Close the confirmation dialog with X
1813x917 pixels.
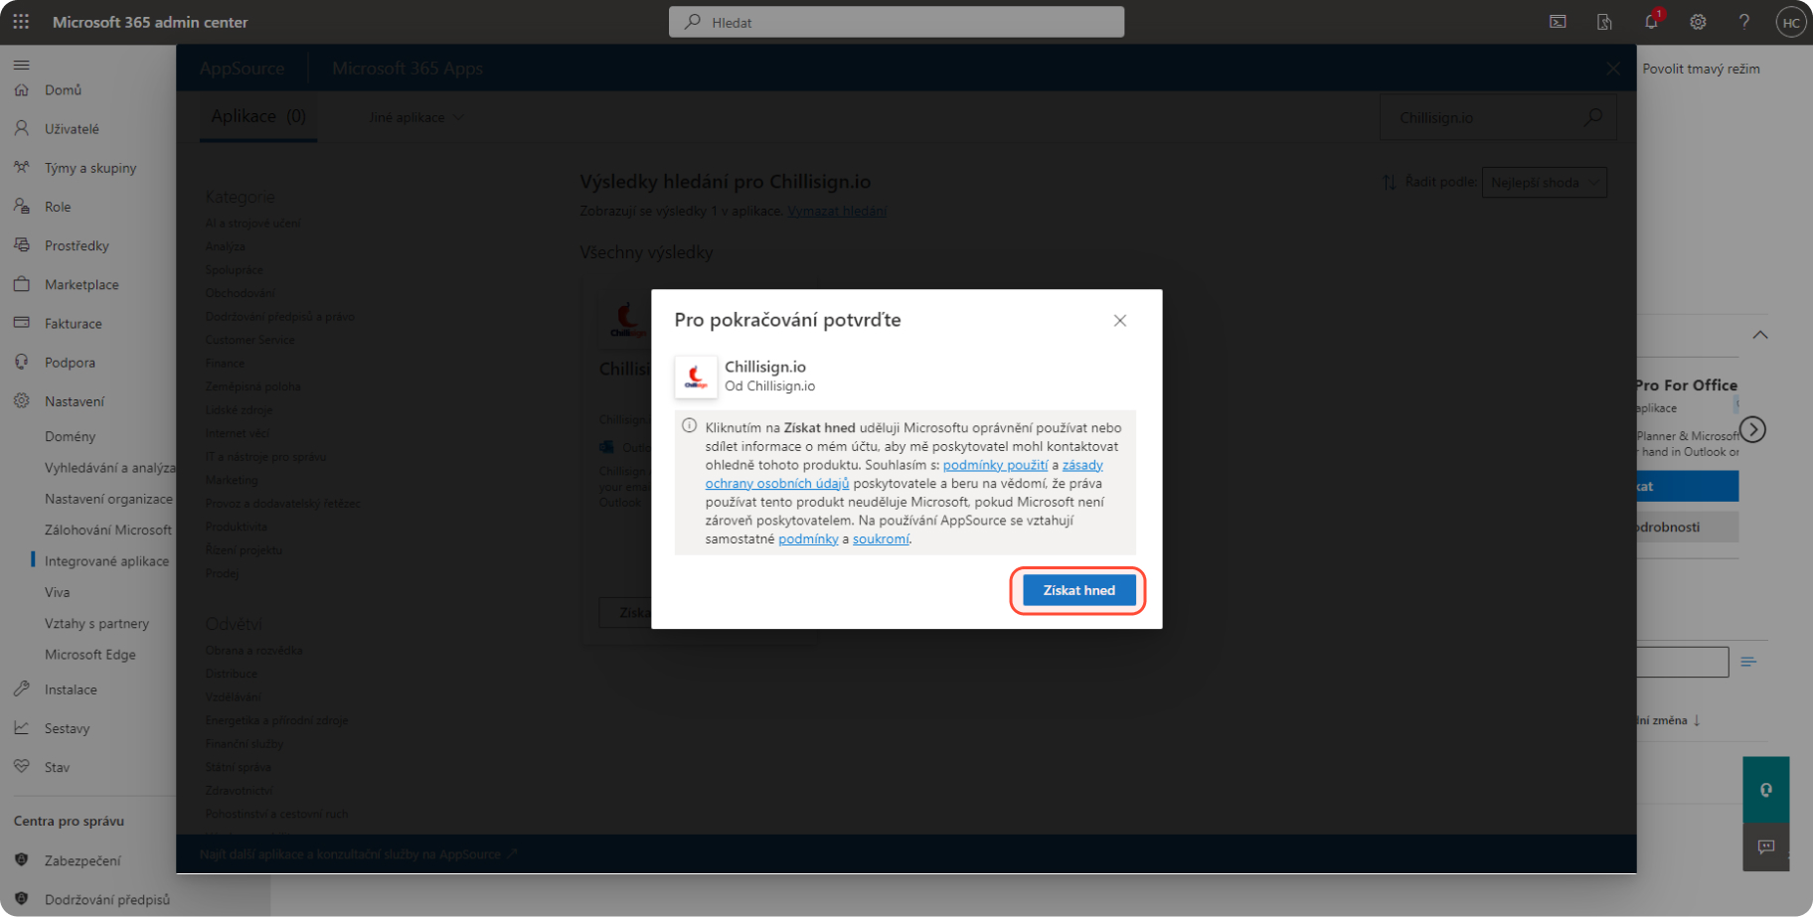click(x=1120, y=320)
